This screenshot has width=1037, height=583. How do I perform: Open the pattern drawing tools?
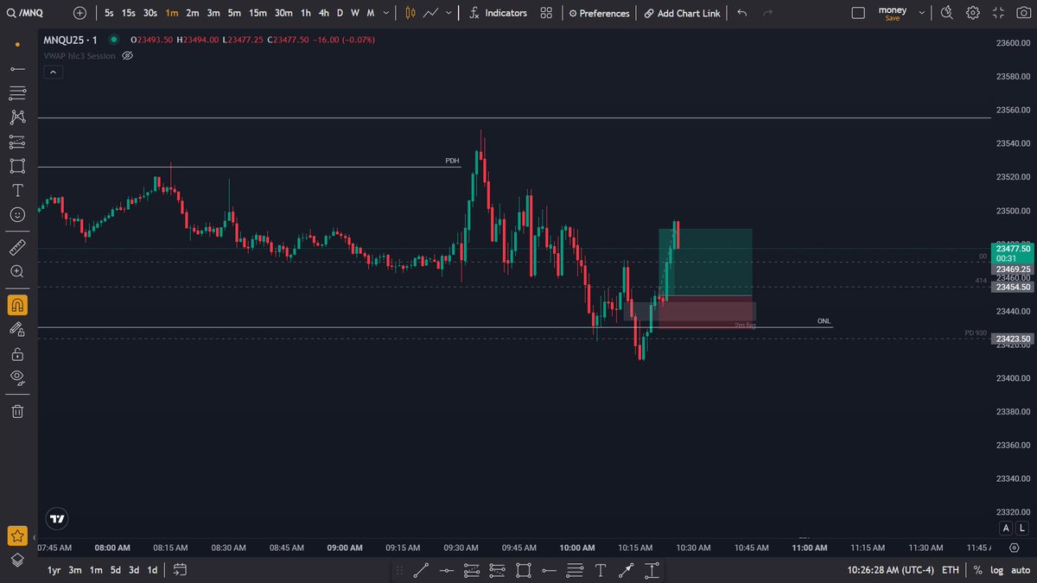click(x=17, y=117)
